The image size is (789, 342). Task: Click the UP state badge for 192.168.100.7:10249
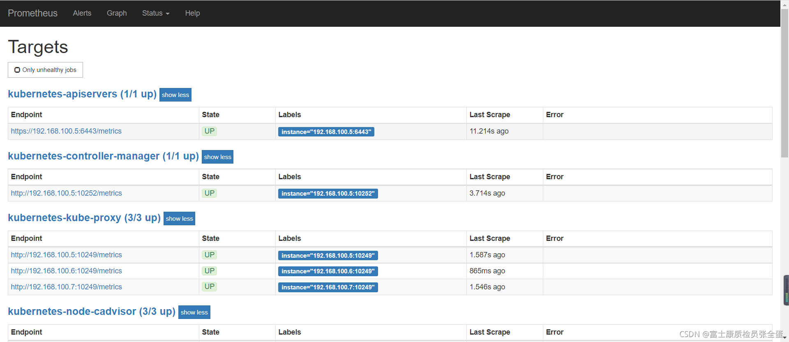[210, 287]
